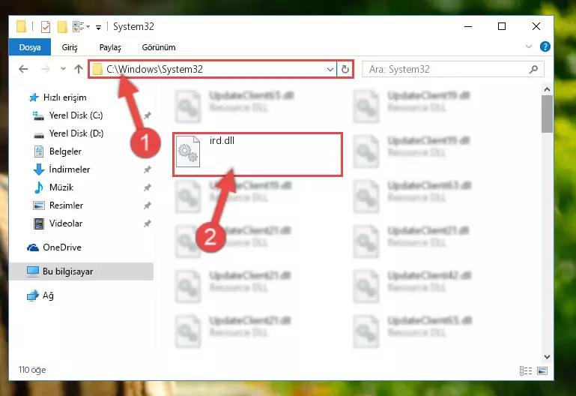Click the folder icon in title bar
The height and width of the screenshot is (396, 576).
pyautogui.click(x=21, y=26)
